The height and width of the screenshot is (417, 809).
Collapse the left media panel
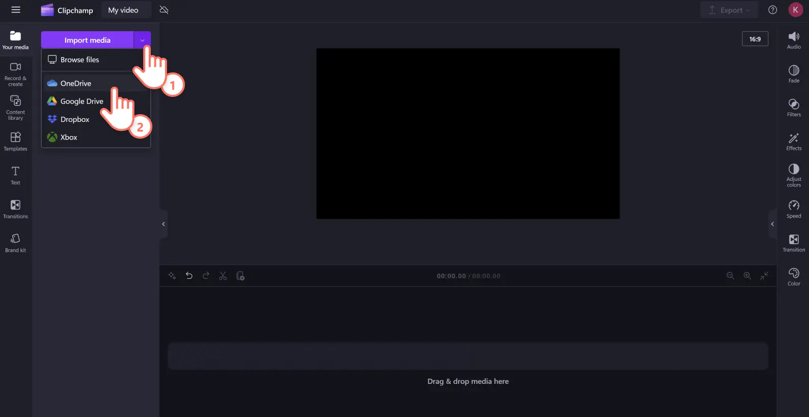pyautogui.click(x=164, y=224)
